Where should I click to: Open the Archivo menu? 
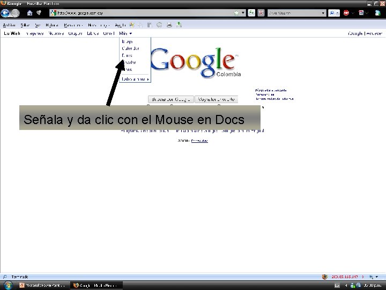click(9, 25)
